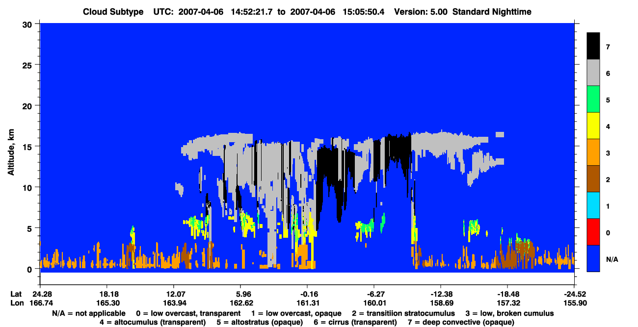Click longitude value 158.69
Screen dimensions: 638x327
click(441, 303)
